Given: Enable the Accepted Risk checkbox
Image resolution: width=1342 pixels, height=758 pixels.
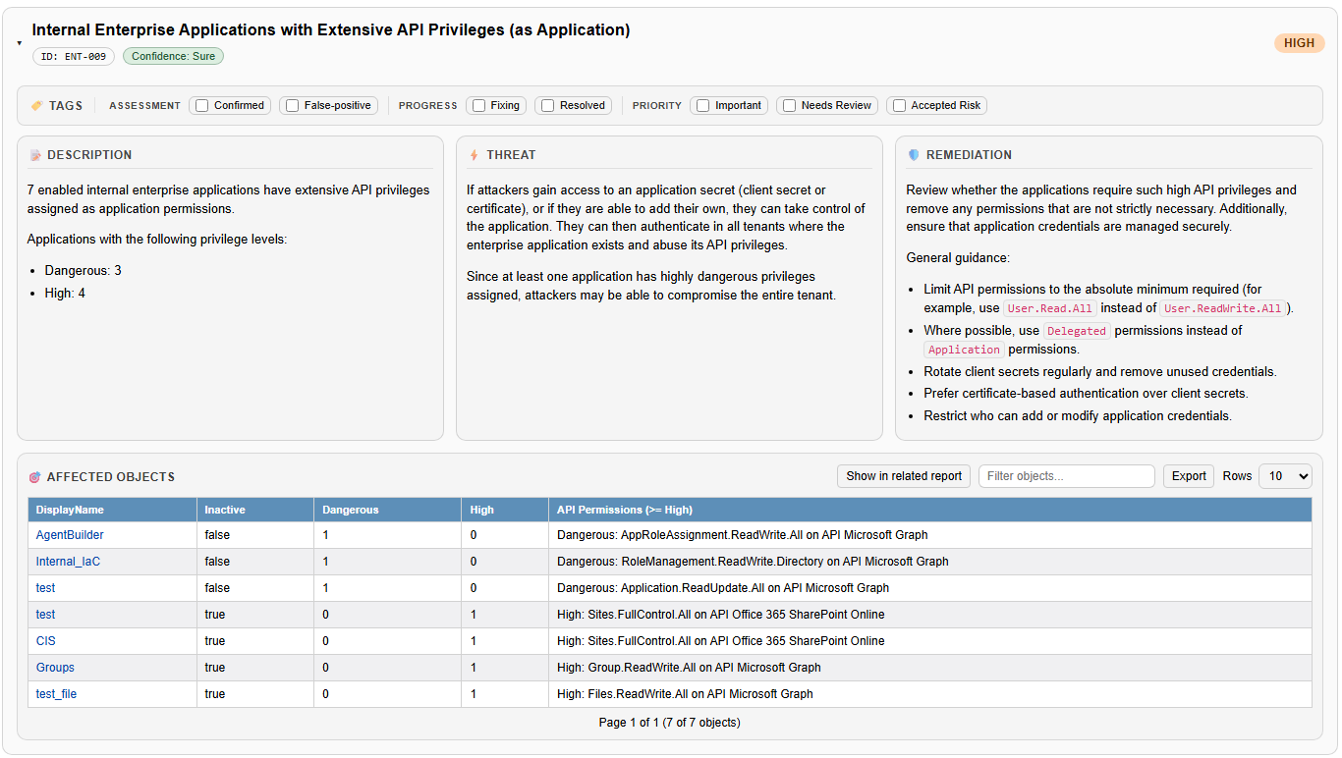Looking at the screenshot, I should pos(899,106).
